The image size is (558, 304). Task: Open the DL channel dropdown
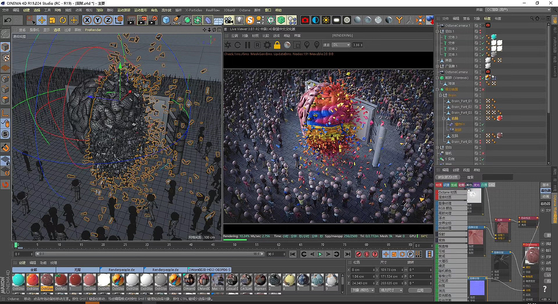(342, 45)
